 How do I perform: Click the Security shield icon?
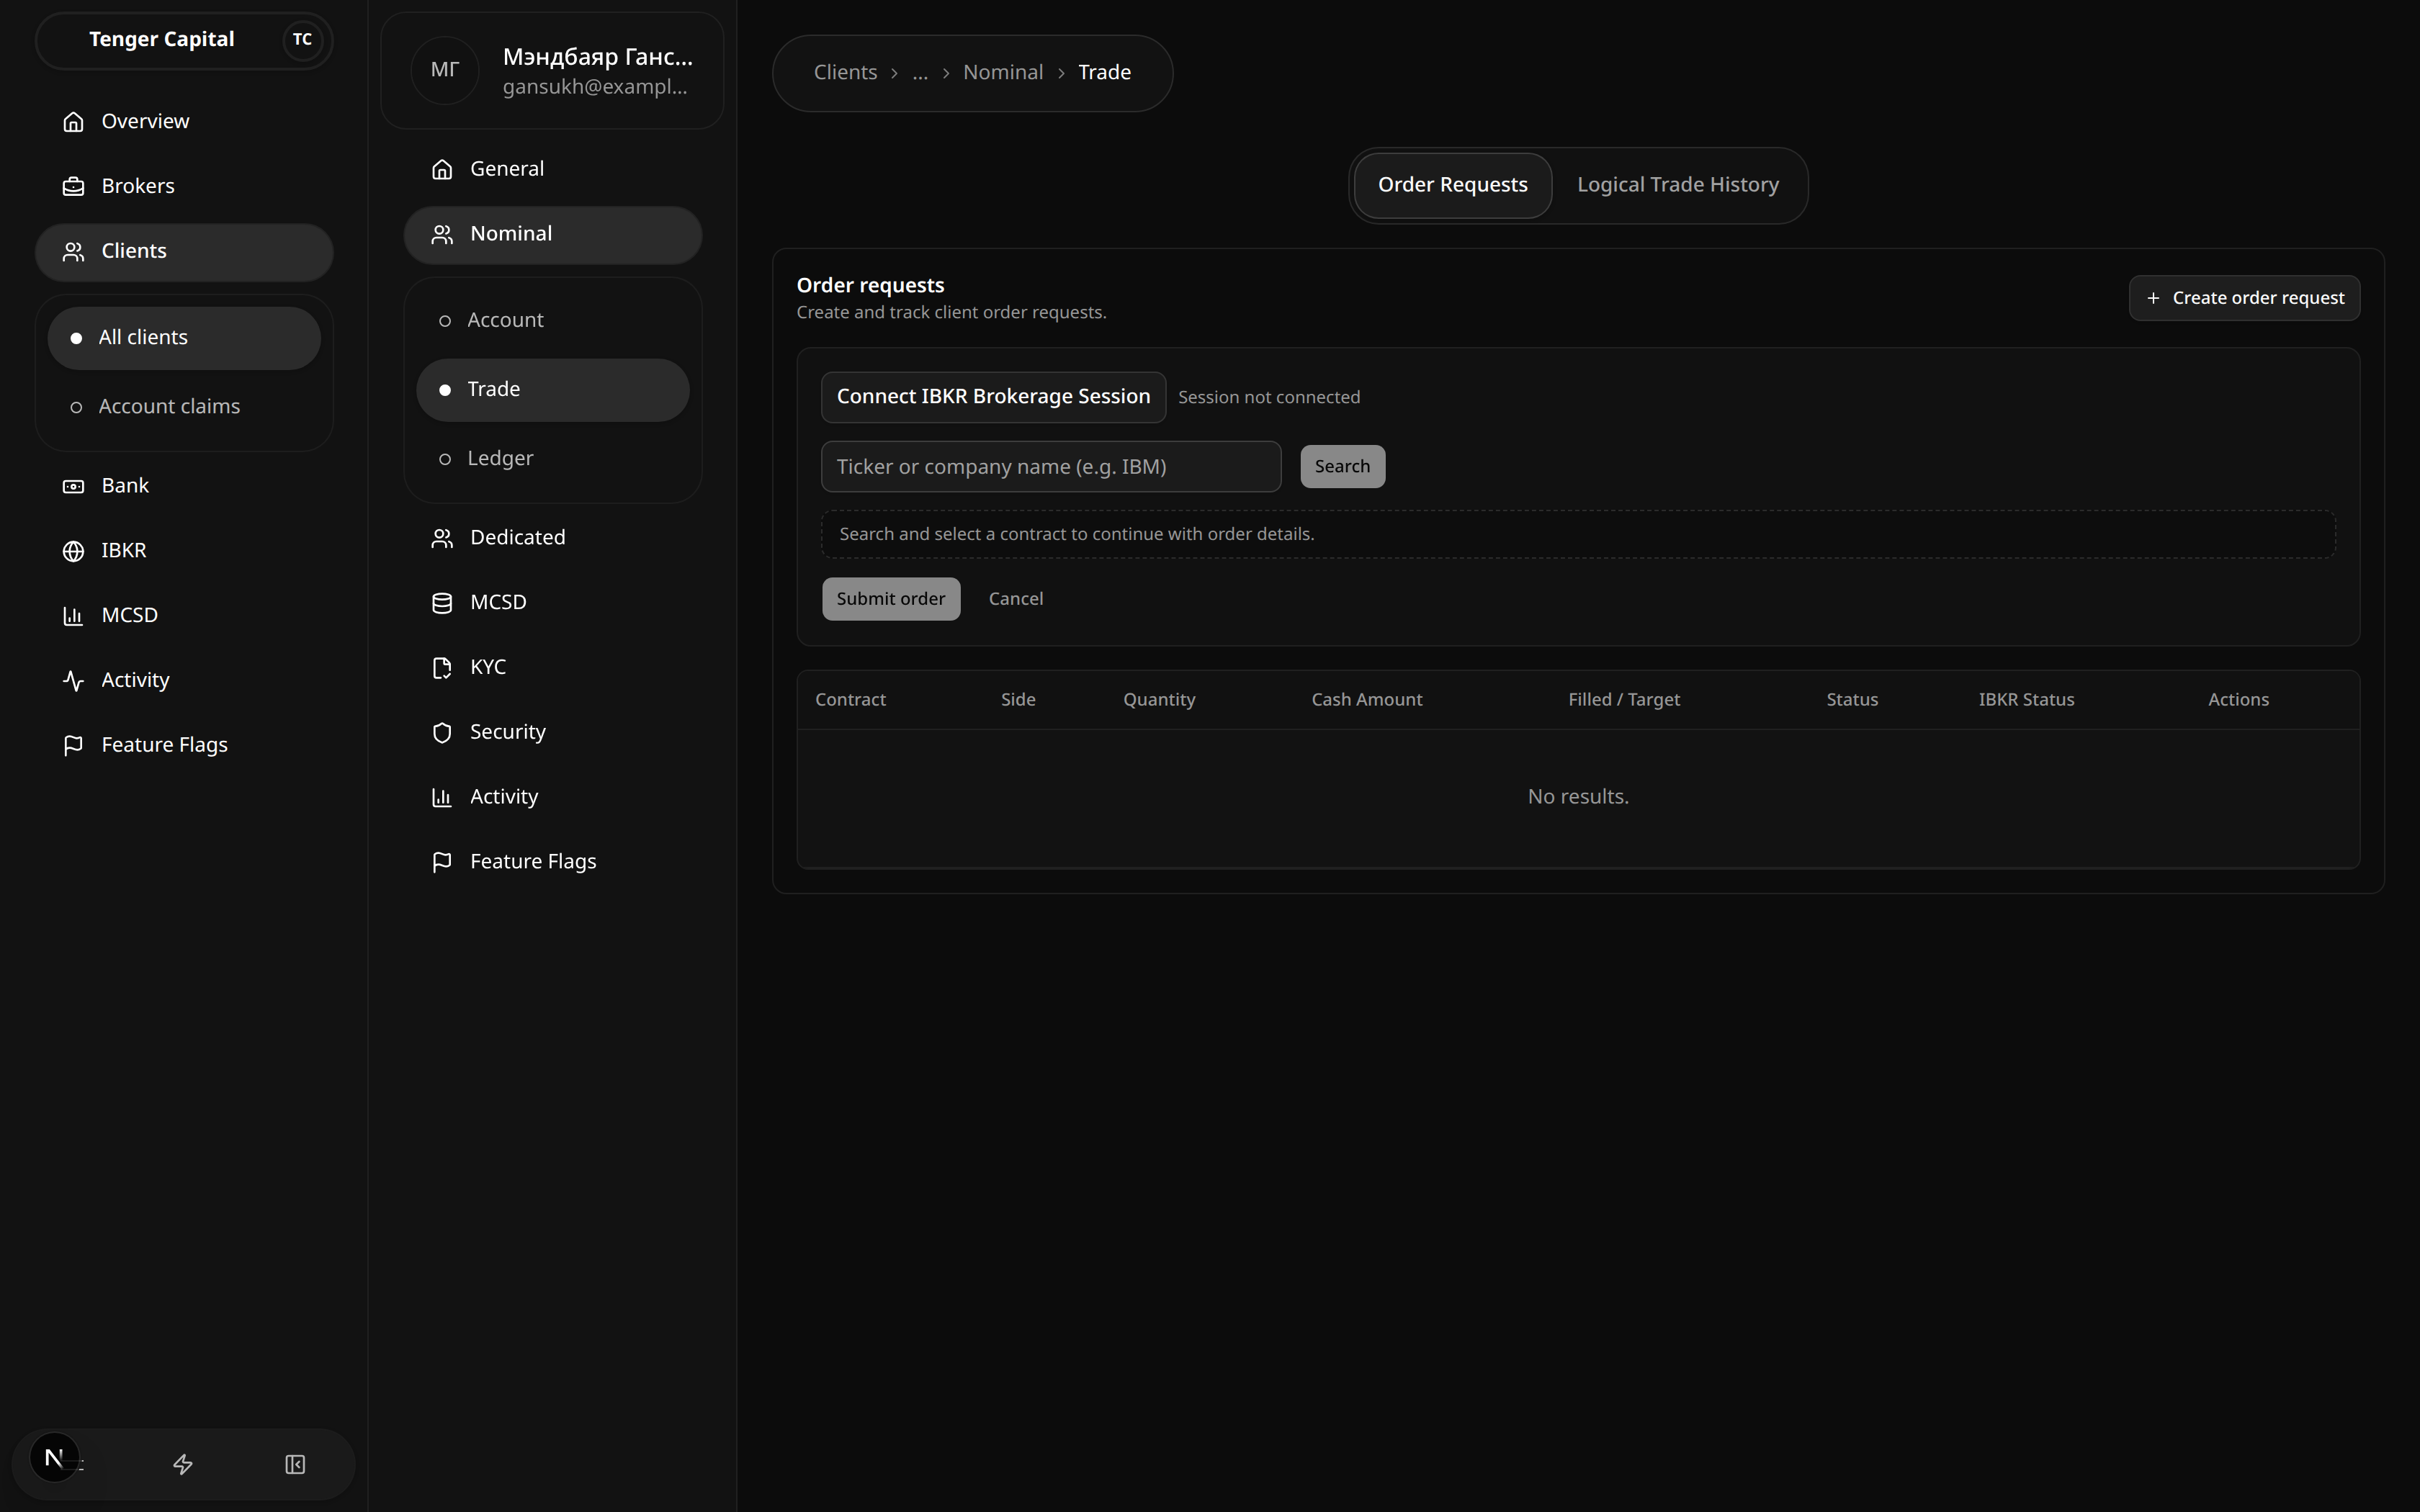(x=442, y=733)
